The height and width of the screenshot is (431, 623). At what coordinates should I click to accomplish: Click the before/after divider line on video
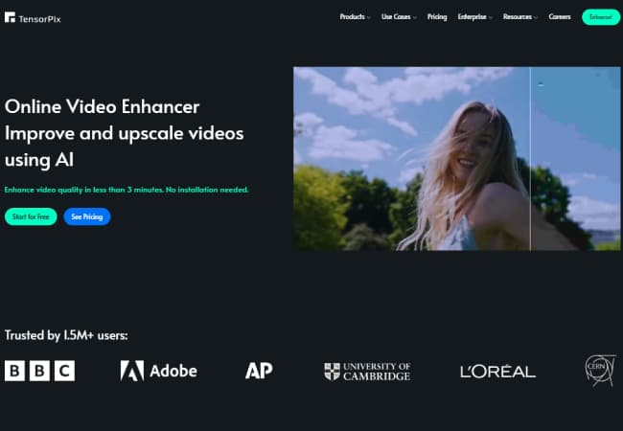click(x=530, y=158)
